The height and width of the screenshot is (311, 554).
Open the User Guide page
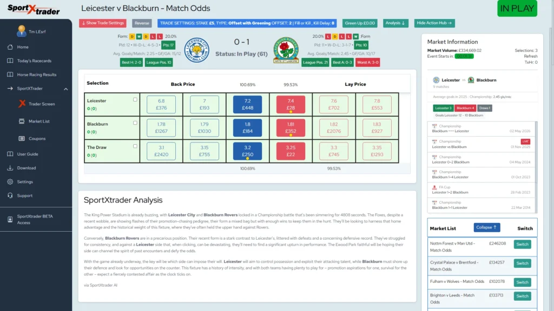tap(29, 154)
